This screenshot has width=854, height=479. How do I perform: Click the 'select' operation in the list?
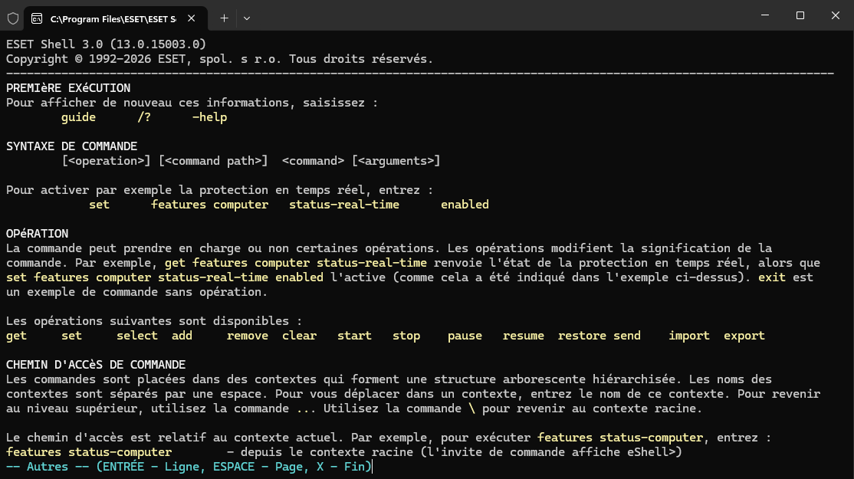pos(137,336)
